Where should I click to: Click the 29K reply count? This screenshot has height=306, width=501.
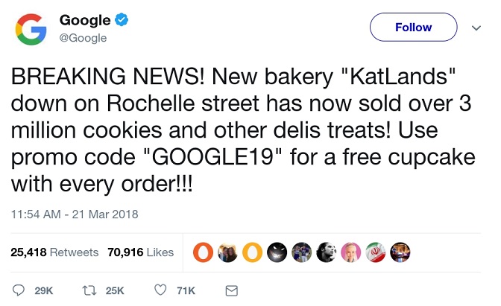pos(44,290)
